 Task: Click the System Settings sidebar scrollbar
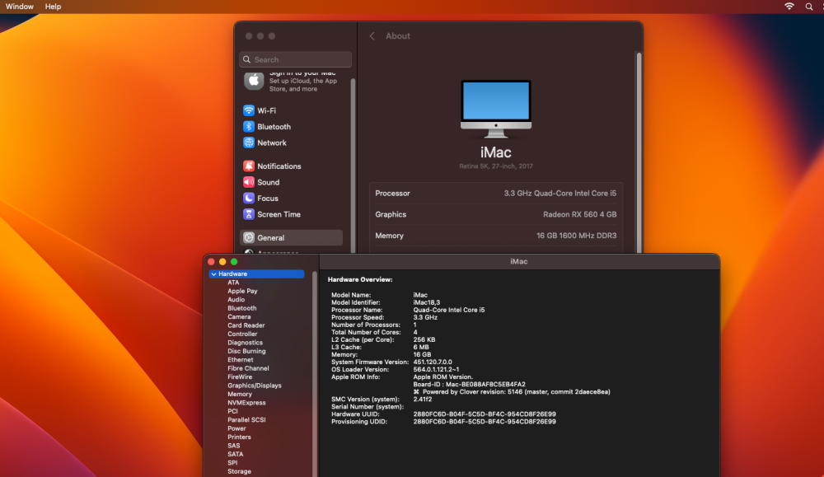(353, 165)
